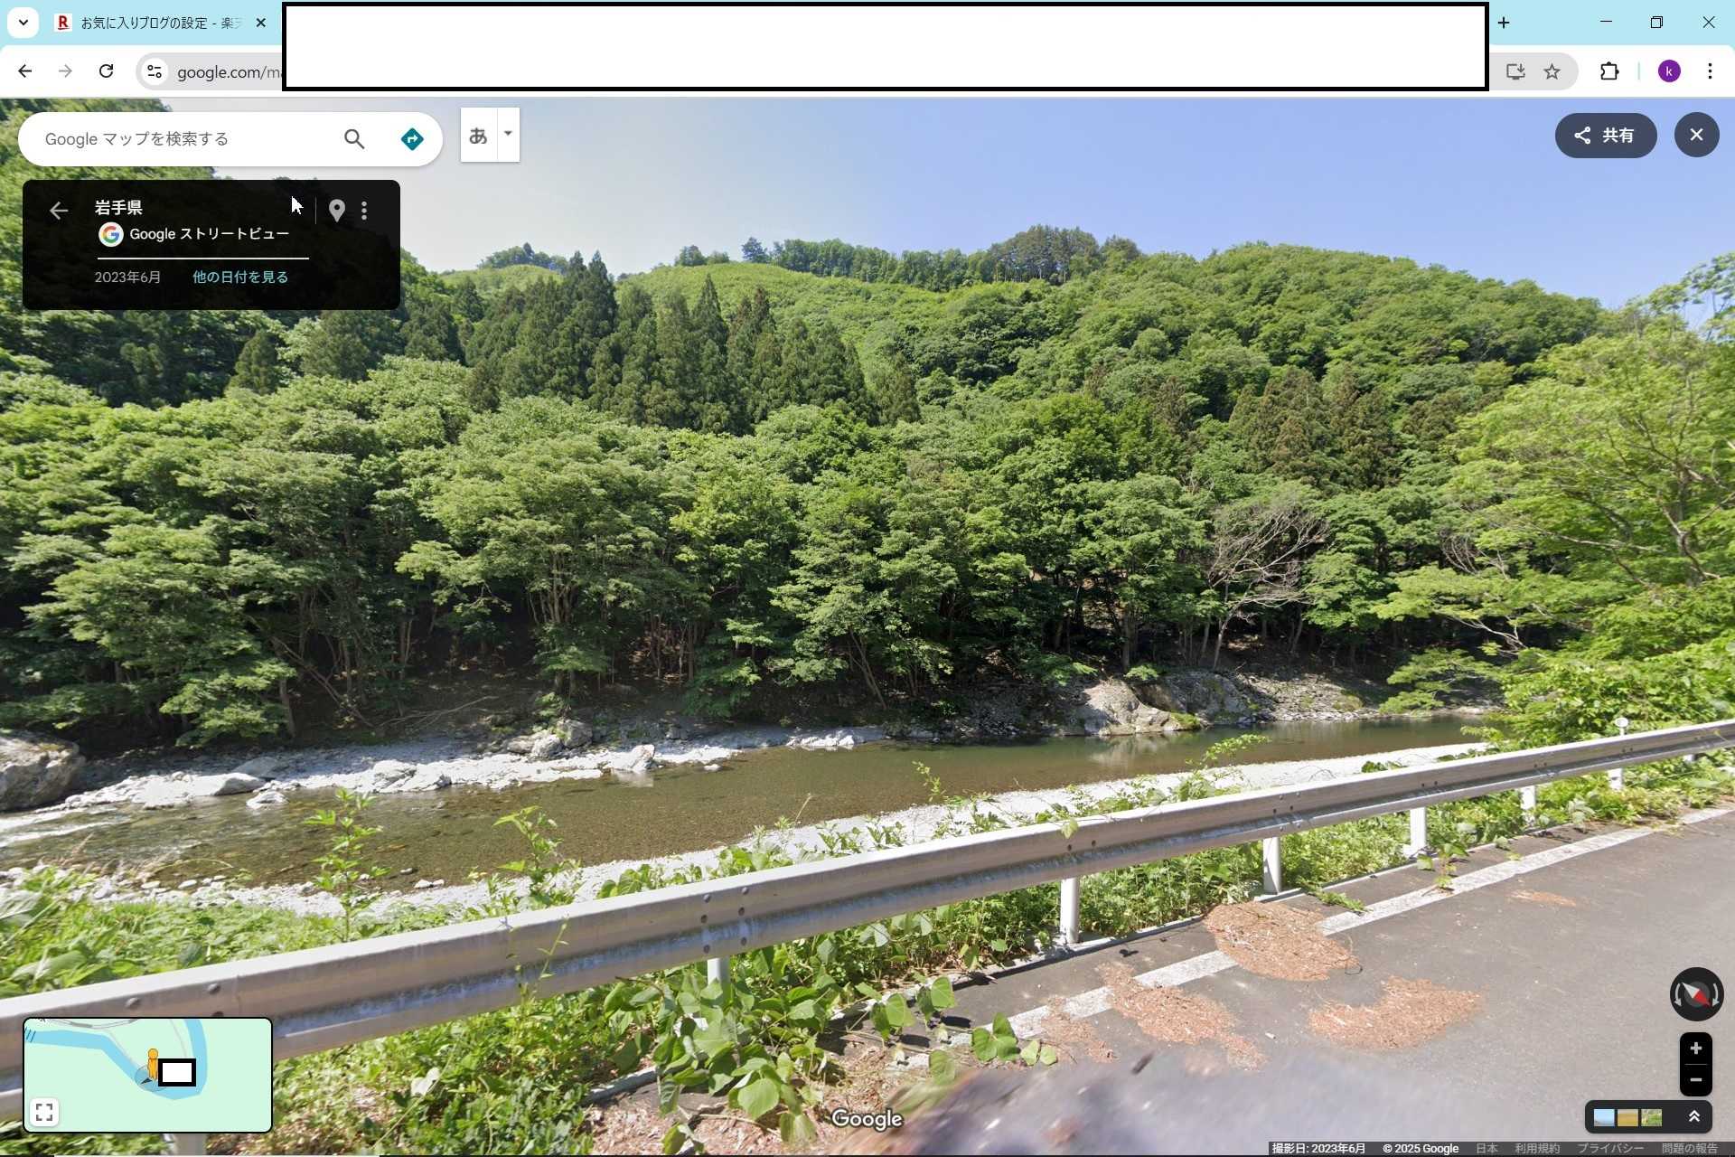
Task: Expand the photo strip with double chevron
Action: click(1694, 1117)
